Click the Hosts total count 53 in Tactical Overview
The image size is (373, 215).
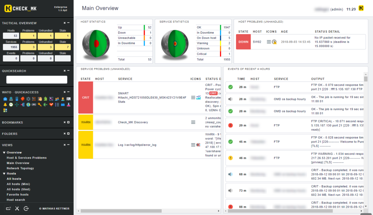(x=11, y=36)
